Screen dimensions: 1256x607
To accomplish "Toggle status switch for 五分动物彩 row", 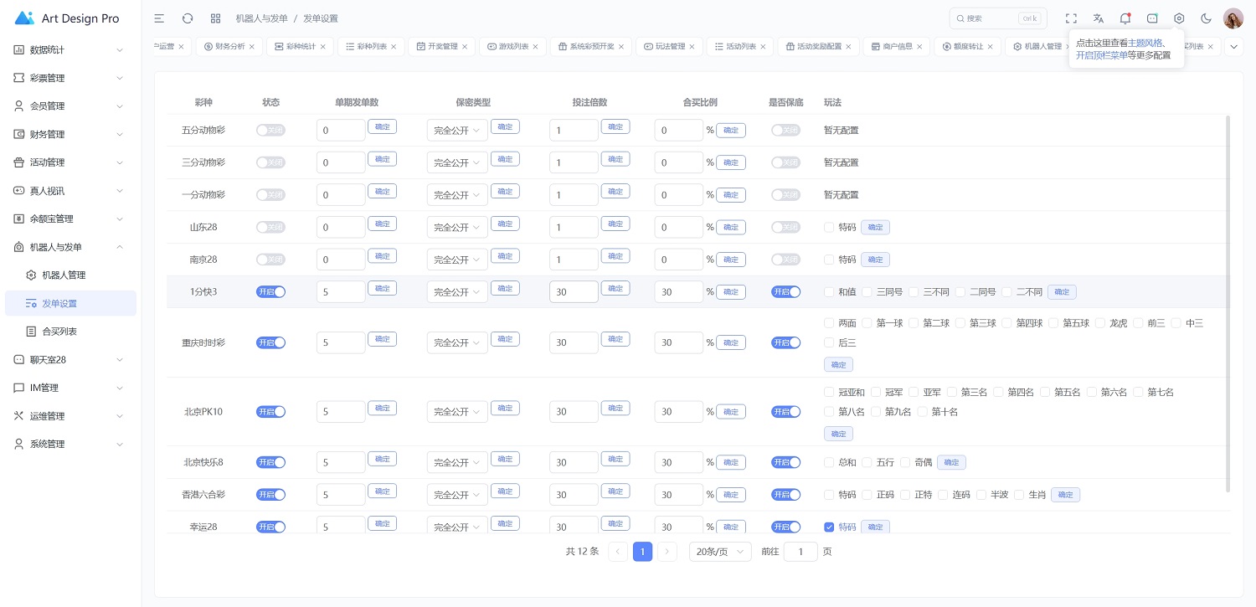I will coord(270,130).
